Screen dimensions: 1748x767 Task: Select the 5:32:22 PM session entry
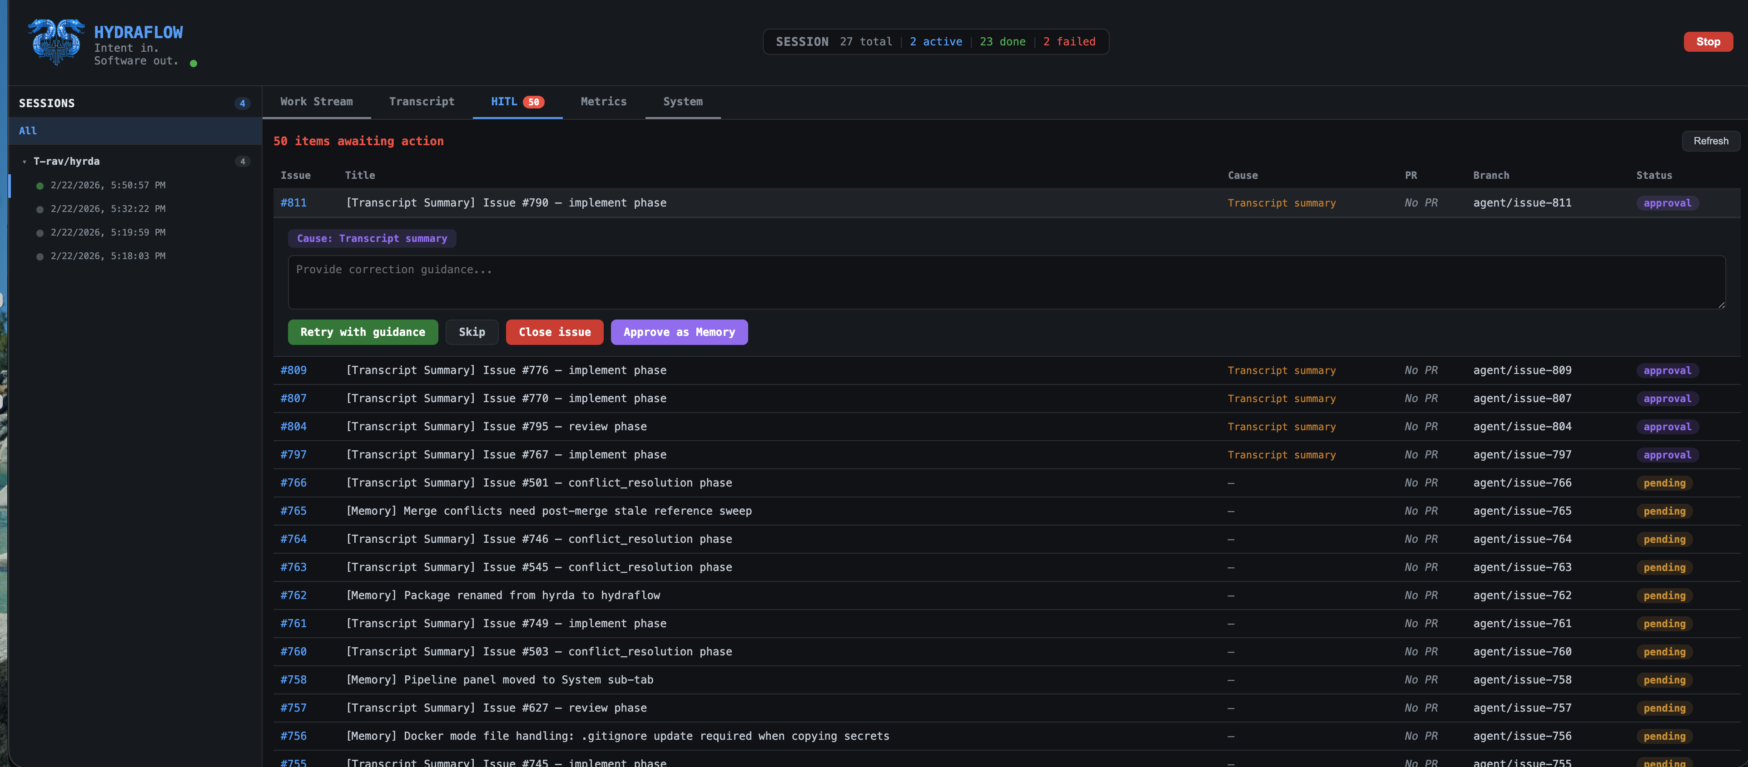tap(108, 208)
